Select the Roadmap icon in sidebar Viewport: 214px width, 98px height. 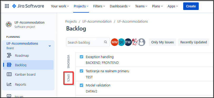(x=9, y=56)
